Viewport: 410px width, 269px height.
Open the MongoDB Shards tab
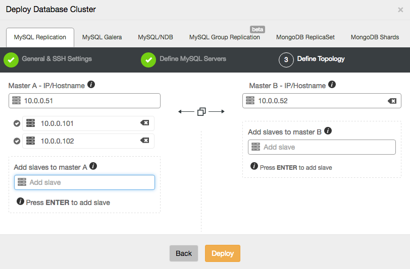[x=375, y=37]
